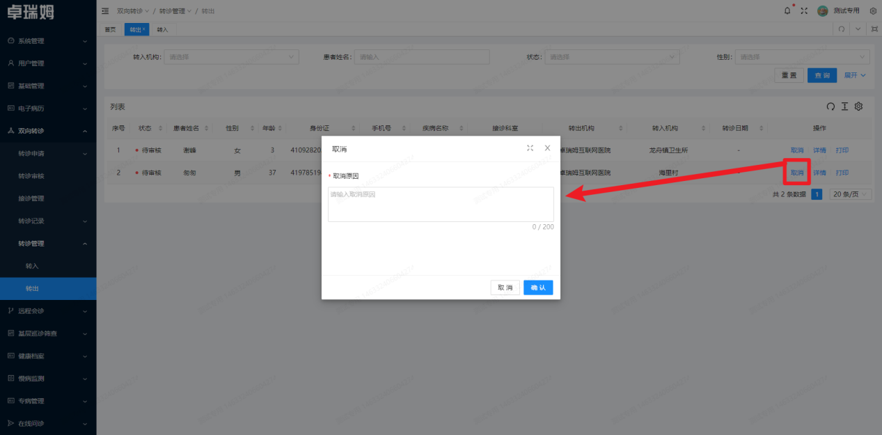The image size is (882, 435).
Task: Click the 取消原因 text area
Action: pos(441,204)
